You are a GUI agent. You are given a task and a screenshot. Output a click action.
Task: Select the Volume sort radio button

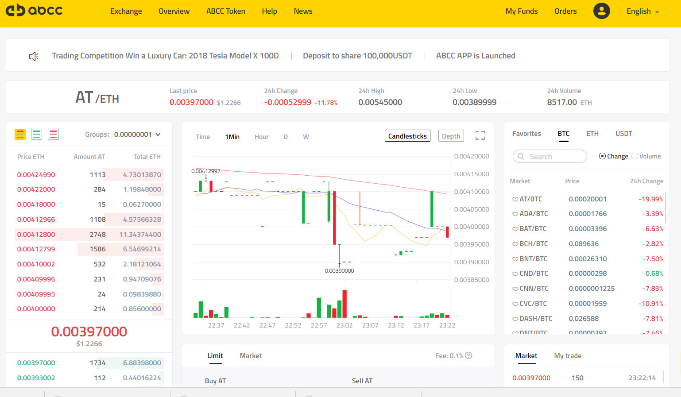pyautogui.click(x=635, y=156)
